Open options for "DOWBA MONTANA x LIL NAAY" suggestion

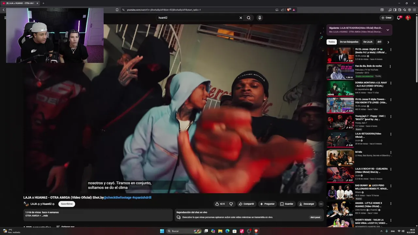click(x=391, y=83)
